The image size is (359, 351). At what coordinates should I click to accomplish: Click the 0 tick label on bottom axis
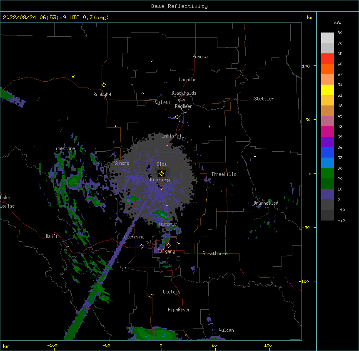click(161, 345)
